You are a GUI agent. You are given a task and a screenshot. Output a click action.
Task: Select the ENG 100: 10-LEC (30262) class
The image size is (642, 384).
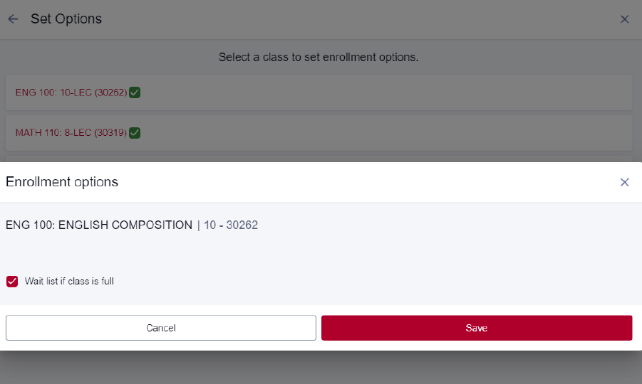[x=71, y=92]
